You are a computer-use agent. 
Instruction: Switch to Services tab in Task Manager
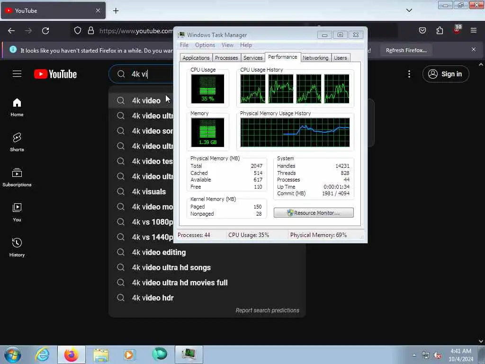click(253, 58)
